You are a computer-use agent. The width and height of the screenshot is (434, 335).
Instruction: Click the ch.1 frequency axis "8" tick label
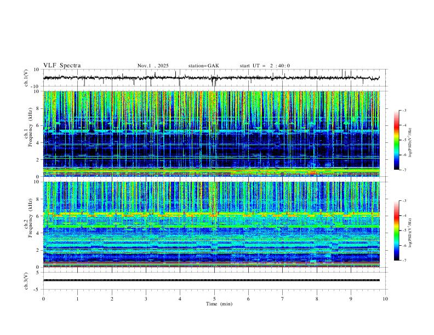pyautogui.click(x=38, y=108)
